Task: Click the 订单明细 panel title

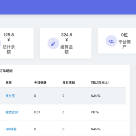Action: coord(6,71)
